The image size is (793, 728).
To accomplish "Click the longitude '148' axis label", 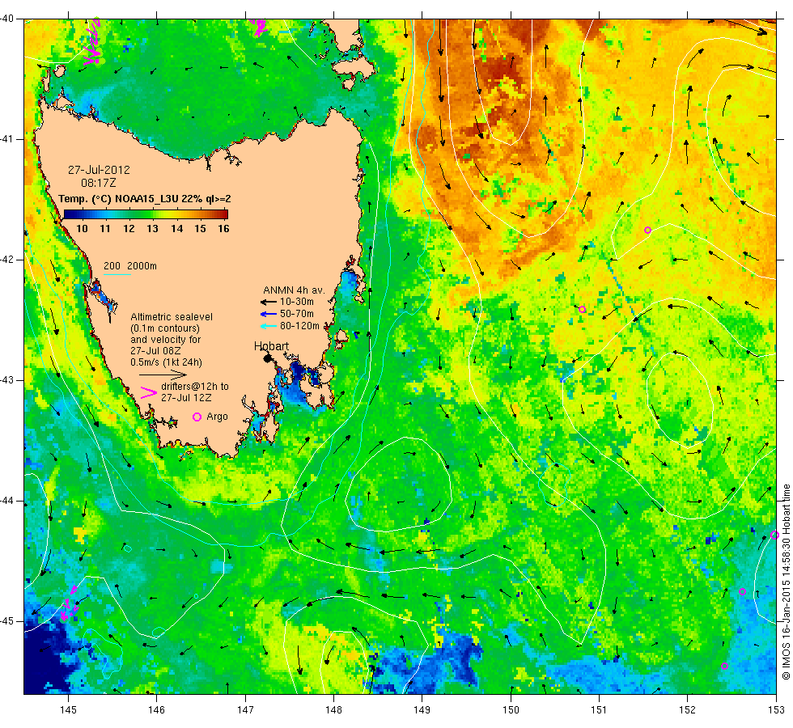I will [x=333, y=710].
